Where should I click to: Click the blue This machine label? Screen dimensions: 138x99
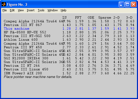(16, 29)
